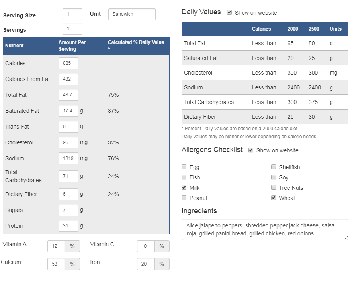Click the Vitamin C percent field

145,246
